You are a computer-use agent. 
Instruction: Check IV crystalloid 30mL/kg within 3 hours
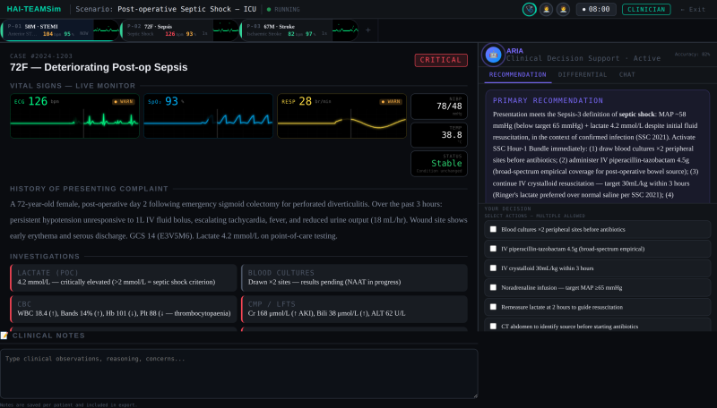[493, 268]
